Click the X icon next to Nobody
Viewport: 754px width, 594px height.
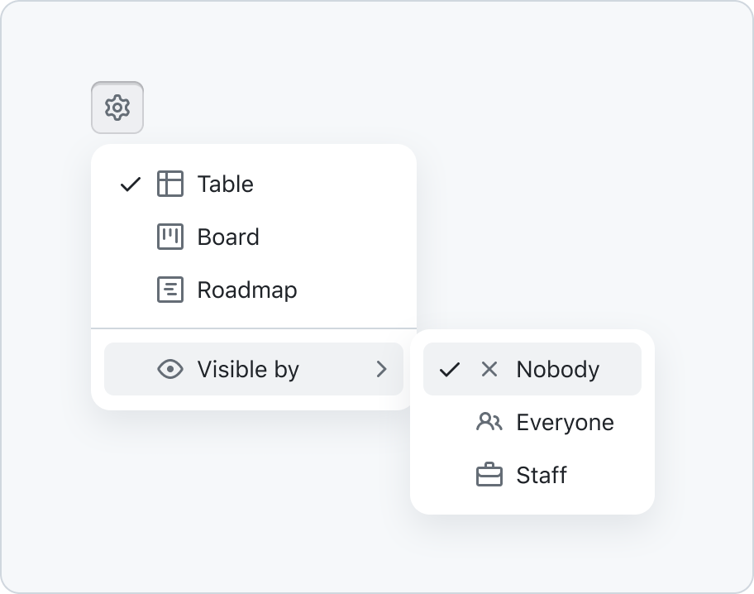pos(489,369)
